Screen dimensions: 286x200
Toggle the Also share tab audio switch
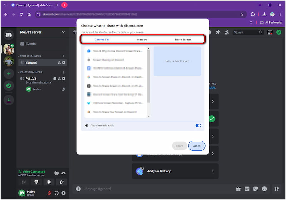pyautogui.click(x=198, y=126)
